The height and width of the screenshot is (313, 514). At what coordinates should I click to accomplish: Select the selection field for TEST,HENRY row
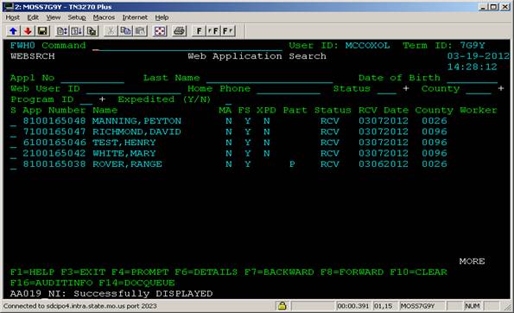click(14, 143)
